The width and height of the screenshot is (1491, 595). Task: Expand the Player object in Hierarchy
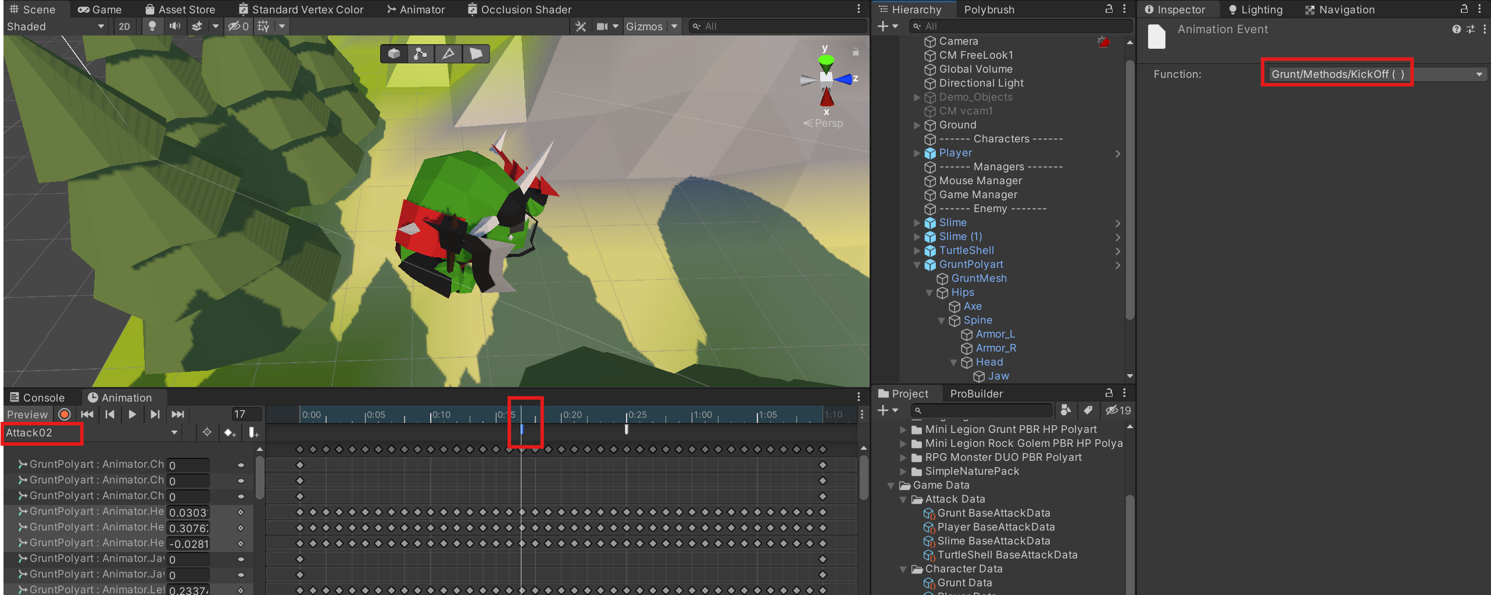pyautogui.click(x=917, y=153)
